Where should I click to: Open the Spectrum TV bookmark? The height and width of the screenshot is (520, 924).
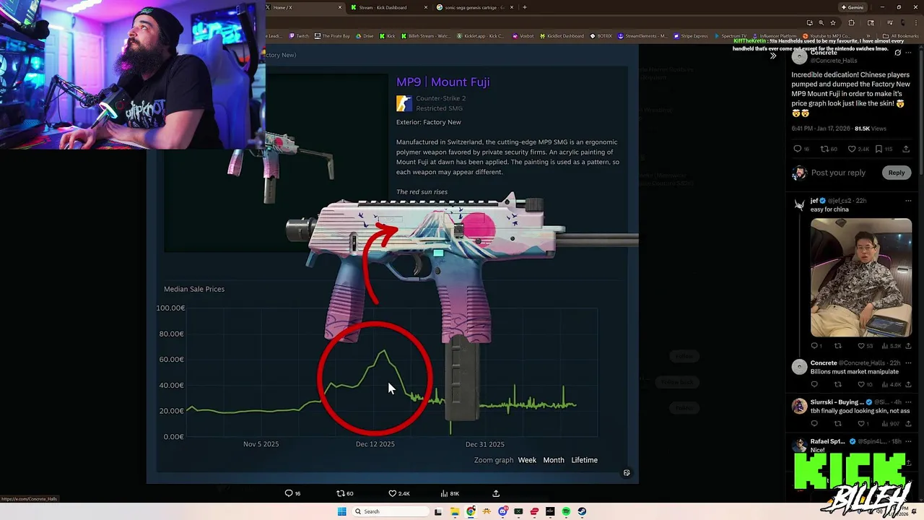[730, 36]
